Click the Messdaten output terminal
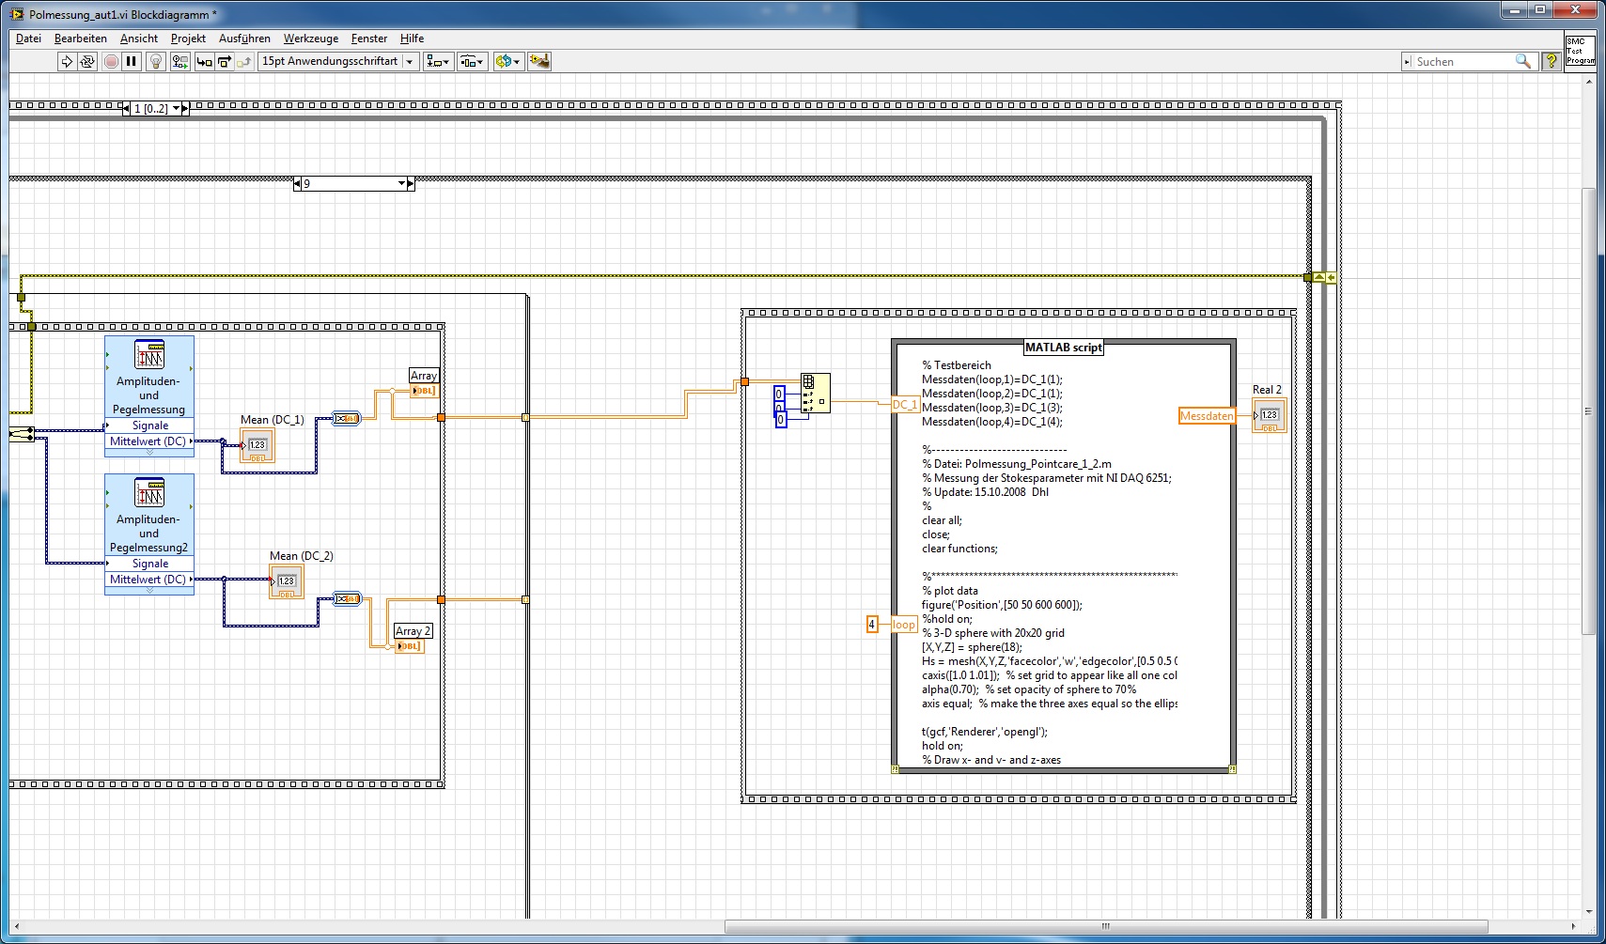 1207,416
